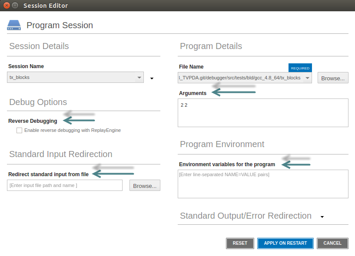Screen dimensions: 355x256
Task: Expand Standard Output/Error Redirection section
Action: (x=322, y=217)
